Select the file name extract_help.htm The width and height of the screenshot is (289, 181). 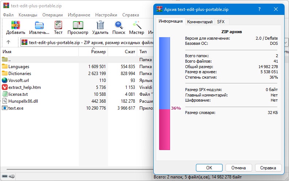(24, 87)
